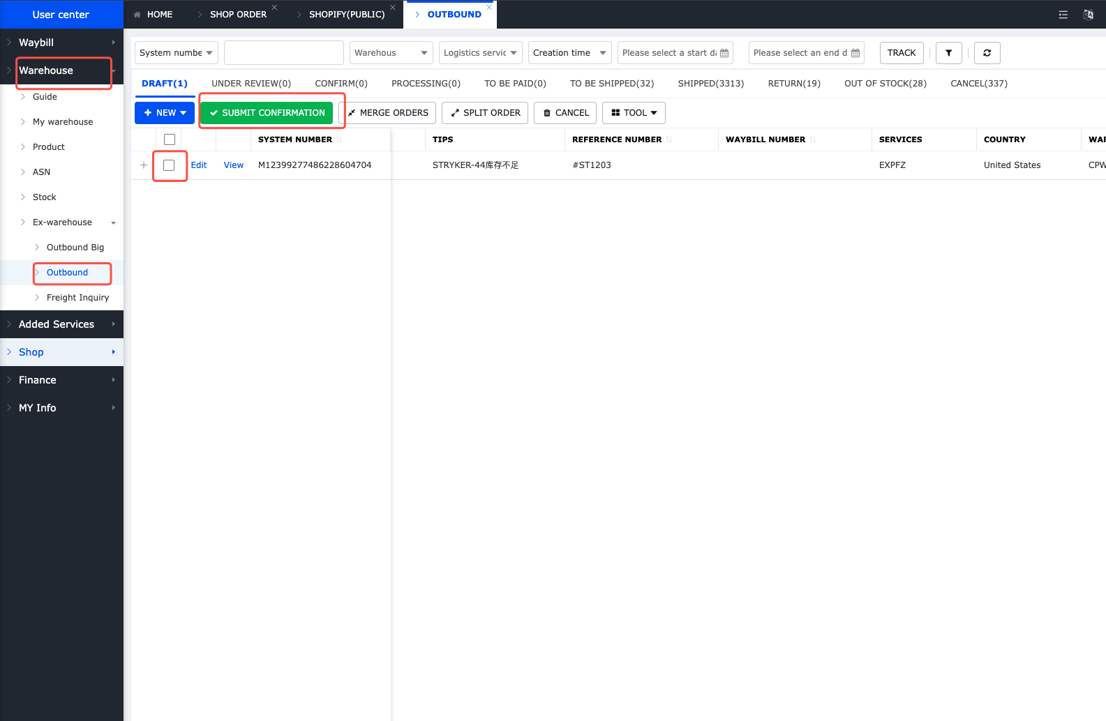Screen dimensions: 1106x721
Task: Open the Creation time dropdown
Action: [x=570, y=53]
